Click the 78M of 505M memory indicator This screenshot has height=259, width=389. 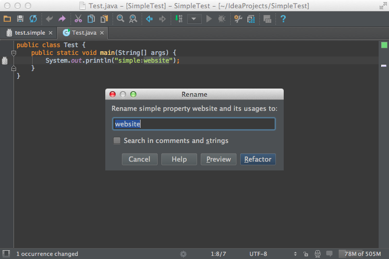pos(363,254)
